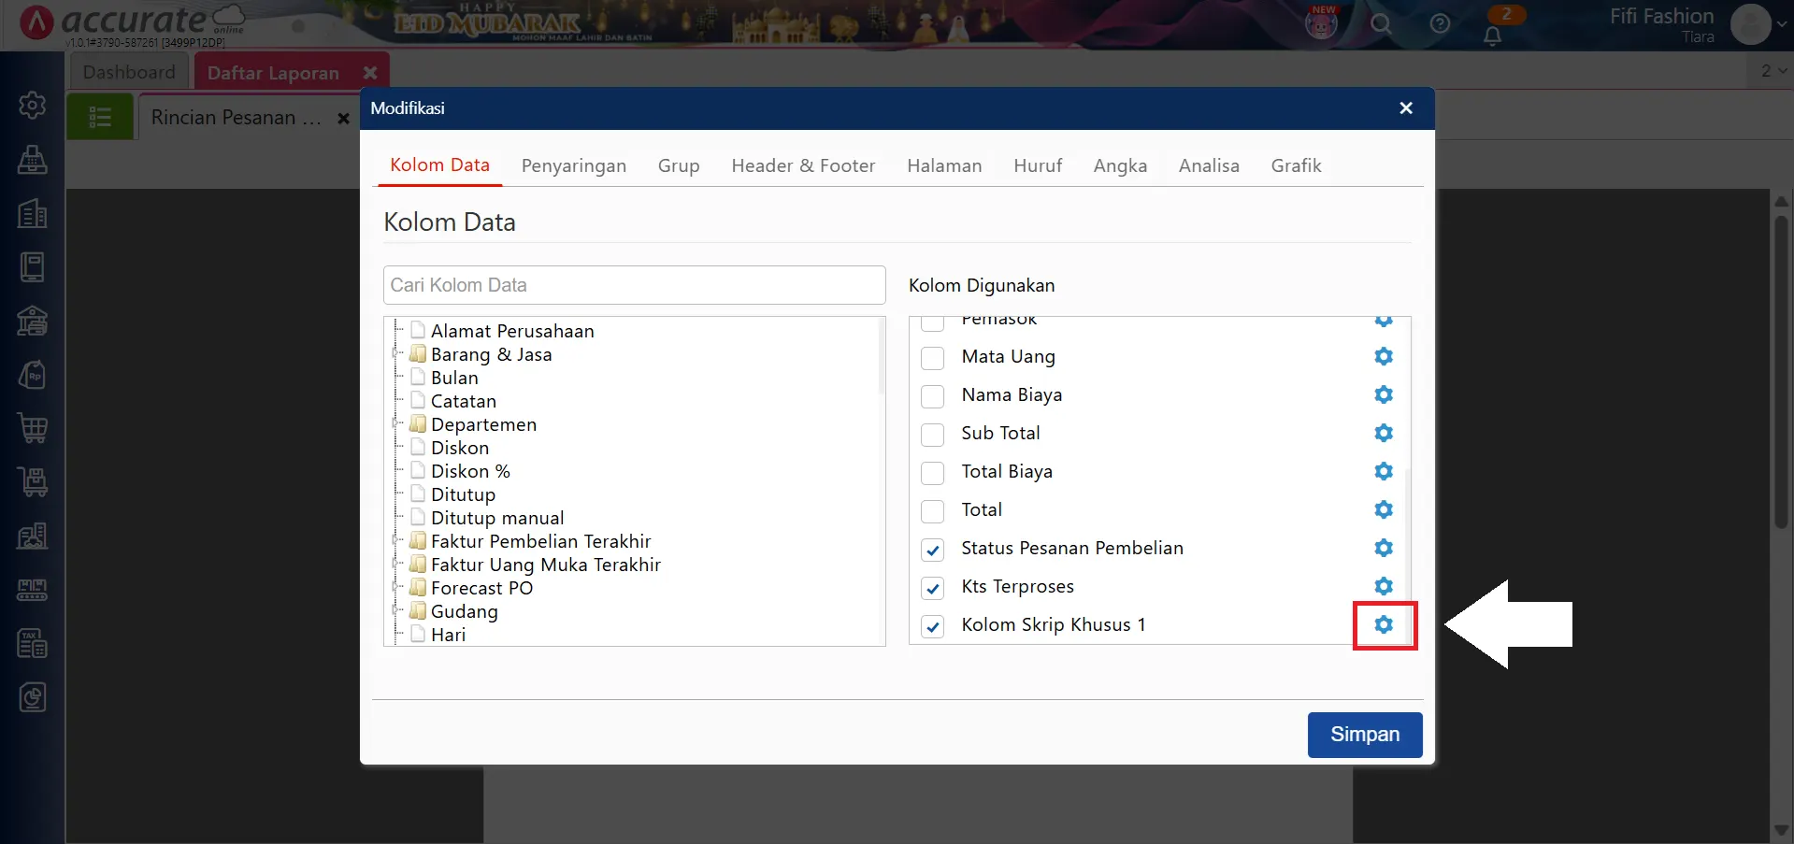Untick Status Pesanan Pembelian checkbox

tap(932, 550)
